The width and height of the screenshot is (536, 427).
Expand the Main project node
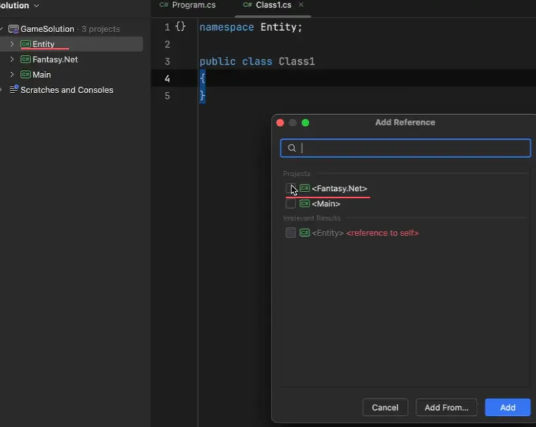point(12,74)
